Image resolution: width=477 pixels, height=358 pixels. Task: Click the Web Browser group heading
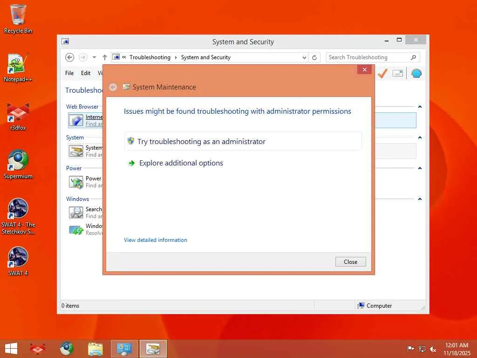[82, 107]
